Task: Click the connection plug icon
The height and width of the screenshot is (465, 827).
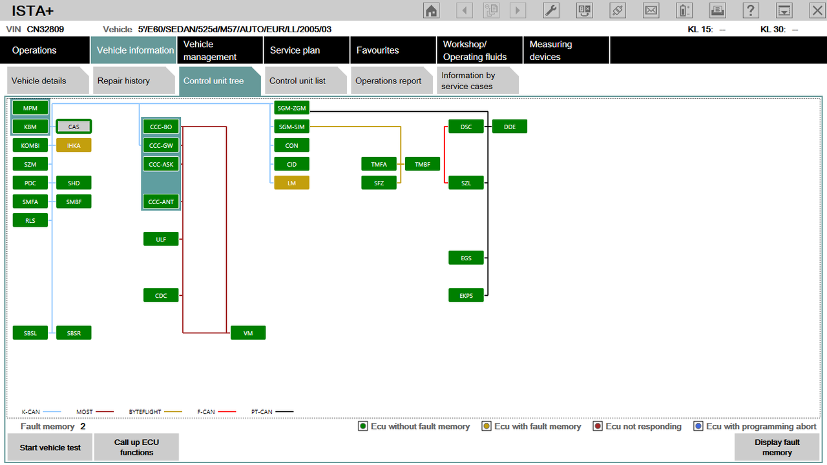Action: coord(618,10)
